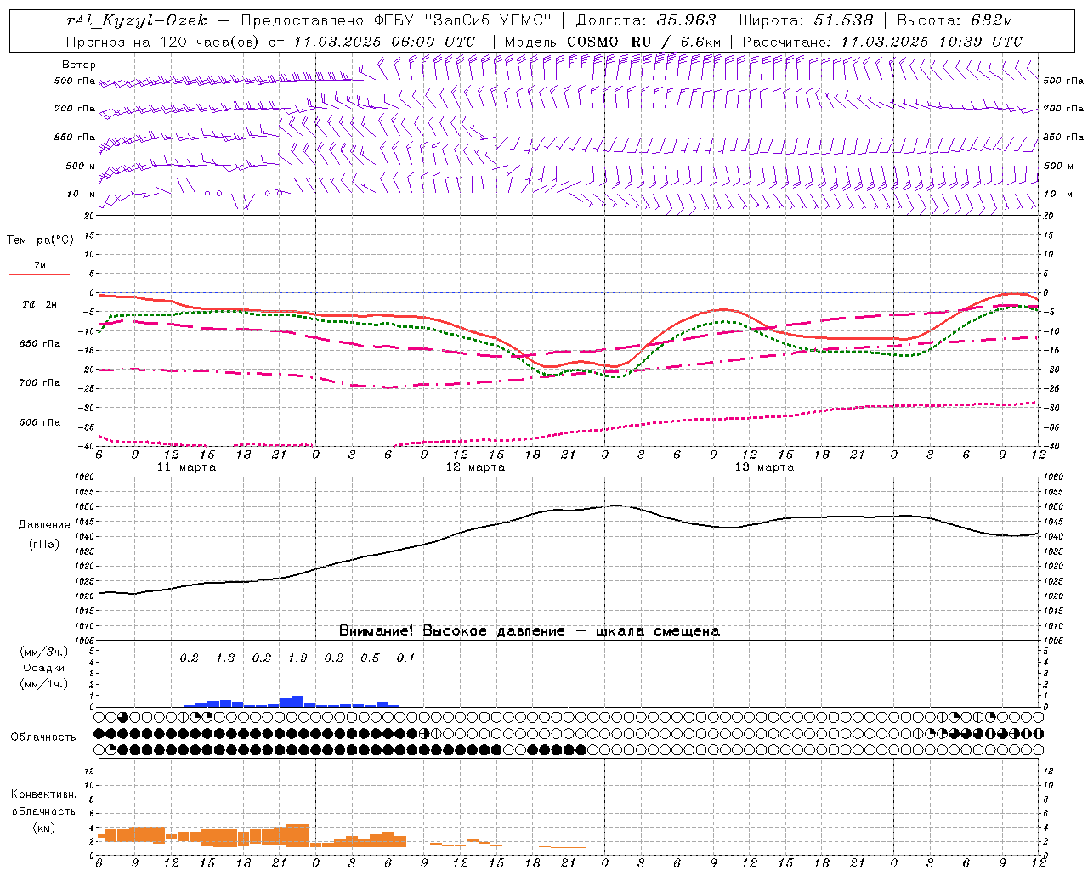Viewport: 1088px width, 870px height.
Task: Click the Широта: 51.538 value
Action: pyautogui.click(x=806, y=20)
